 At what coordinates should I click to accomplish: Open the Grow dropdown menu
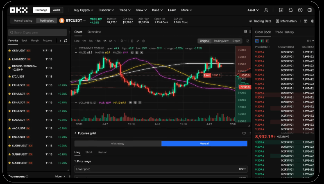click(x=141, y=10)
